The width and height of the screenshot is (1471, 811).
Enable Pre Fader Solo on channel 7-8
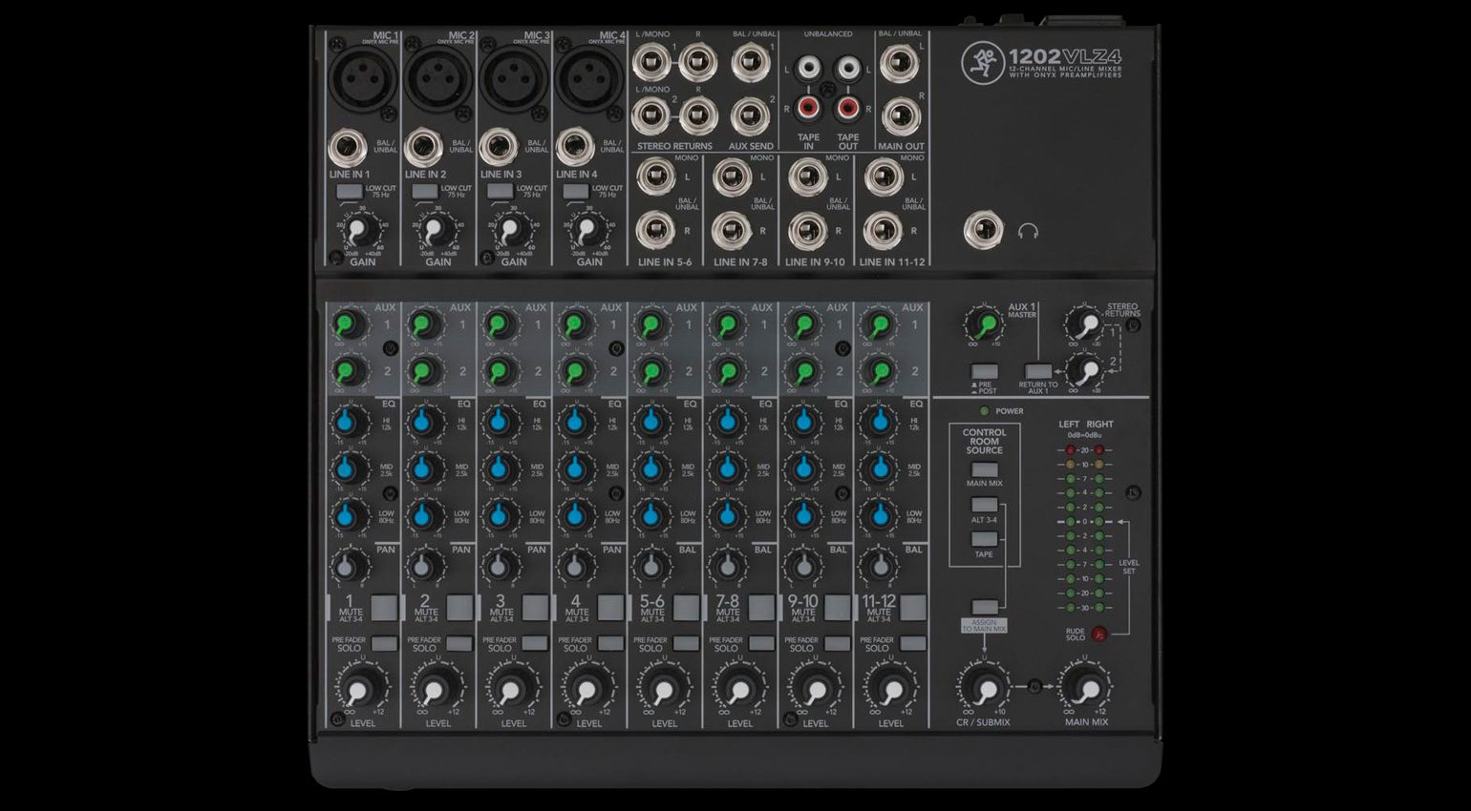pyautogui.click(x=761, y=644)
